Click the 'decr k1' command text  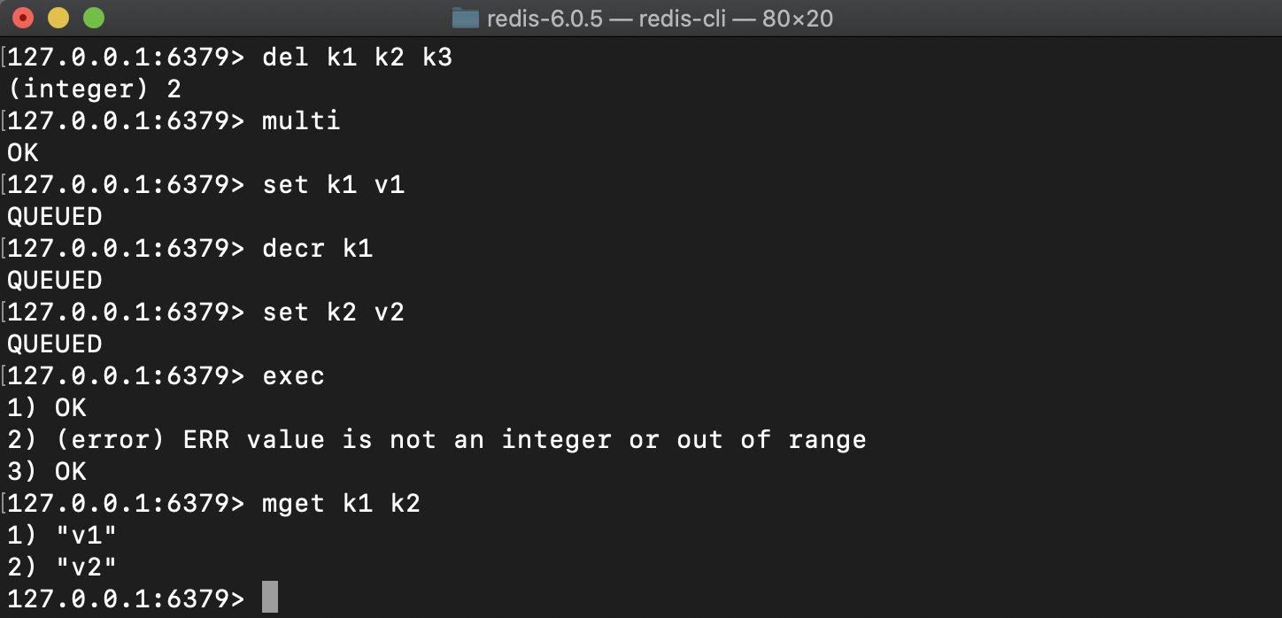[x=317, y=248]
